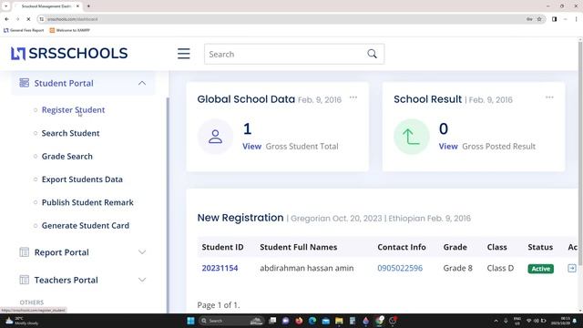583x328 pixels.
Task: Open File Explorer from the taskbar
Action: (339, 321)
